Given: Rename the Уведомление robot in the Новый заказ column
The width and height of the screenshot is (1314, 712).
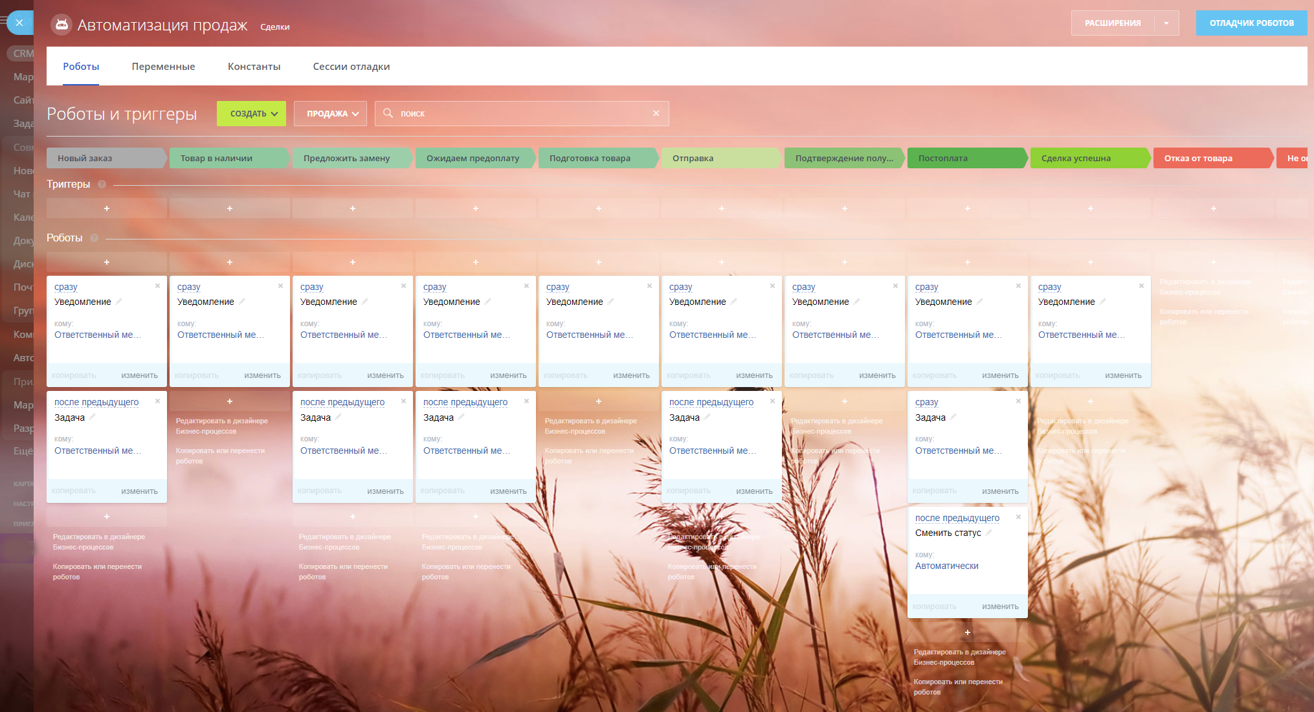Looking at the screenshot, I should pyautogui.click(x=119, y=302).
